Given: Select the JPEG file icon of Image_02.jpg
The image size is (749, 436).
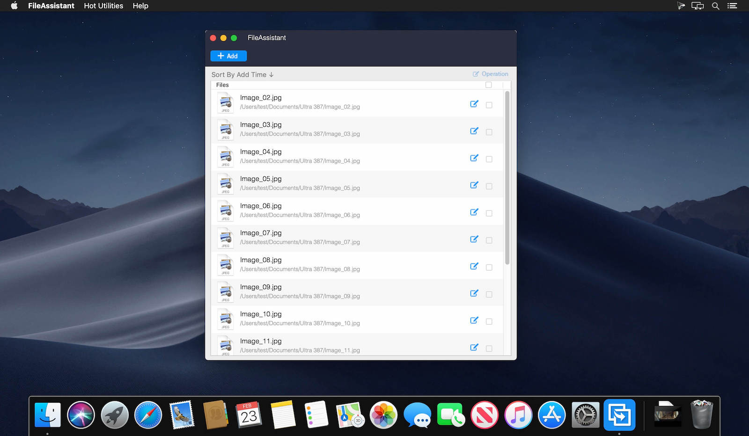Looking at the screenshot, I should point(226,103).
